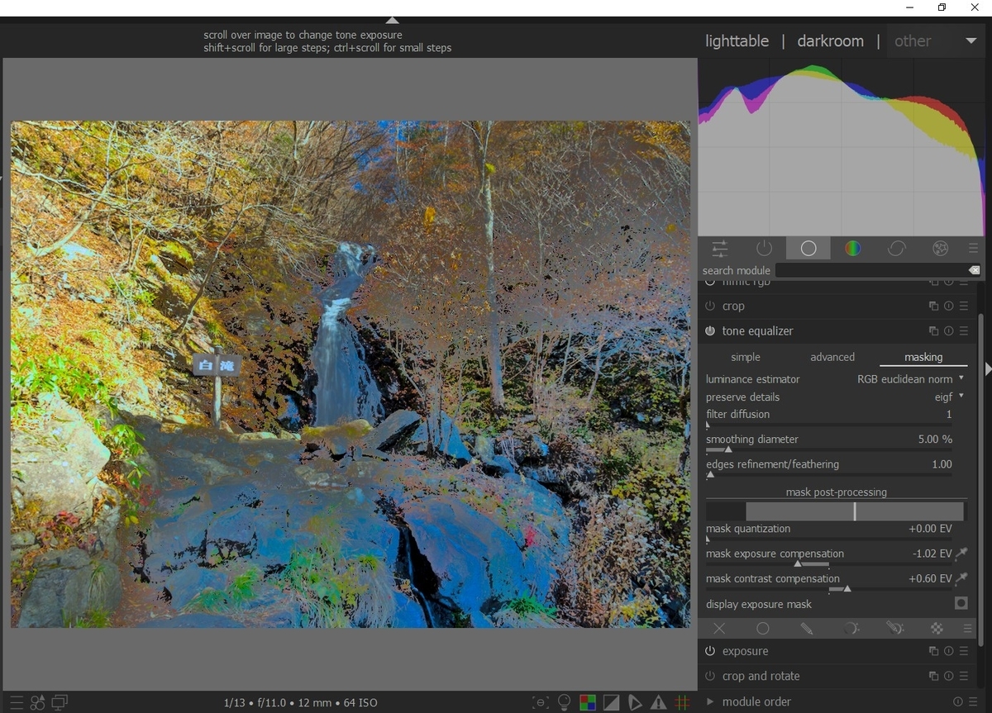Reset tone equalizer parameters
Screen dimensions: 992x713
[948, 330]
